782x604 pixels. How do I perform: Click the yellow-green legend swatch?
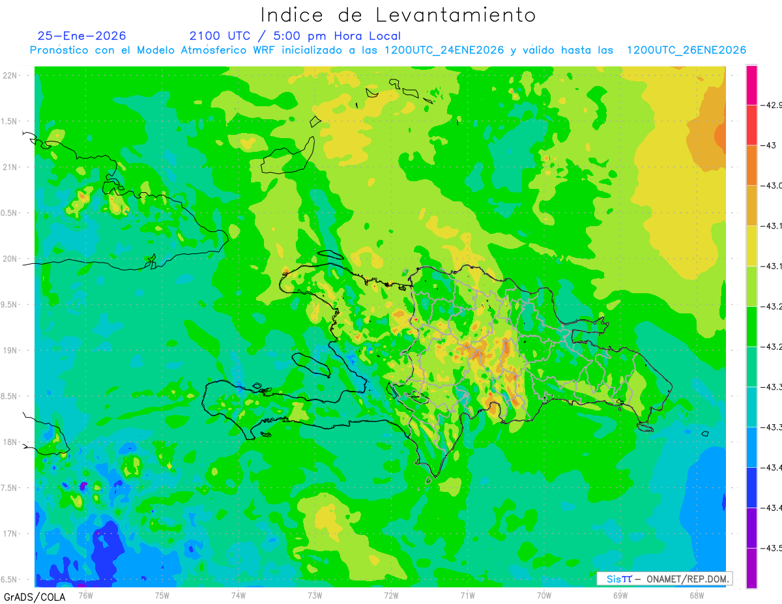click(x=751, y=286)
